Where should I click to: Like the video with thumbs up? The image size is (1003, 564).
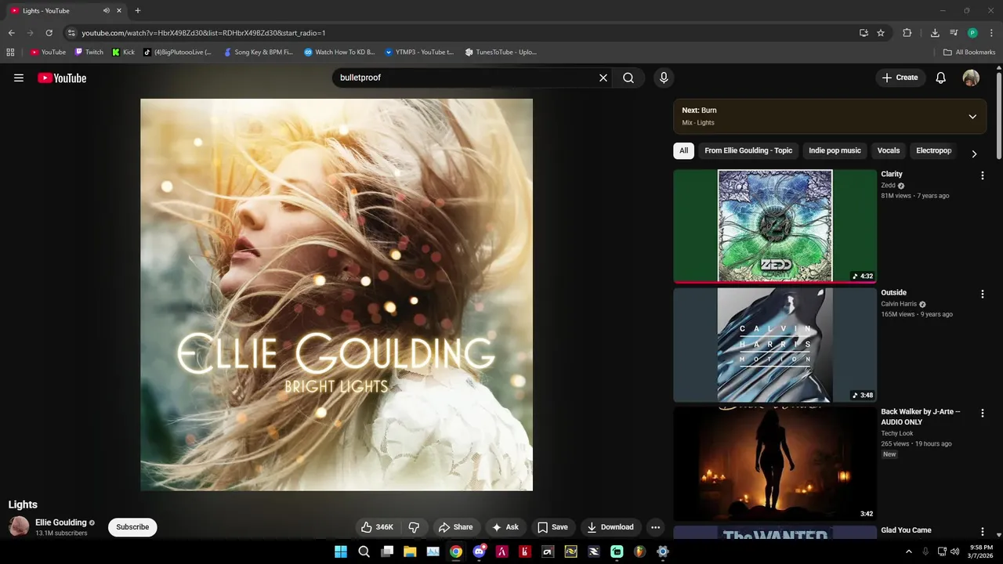pyautogui.click(x=377, y=527)
